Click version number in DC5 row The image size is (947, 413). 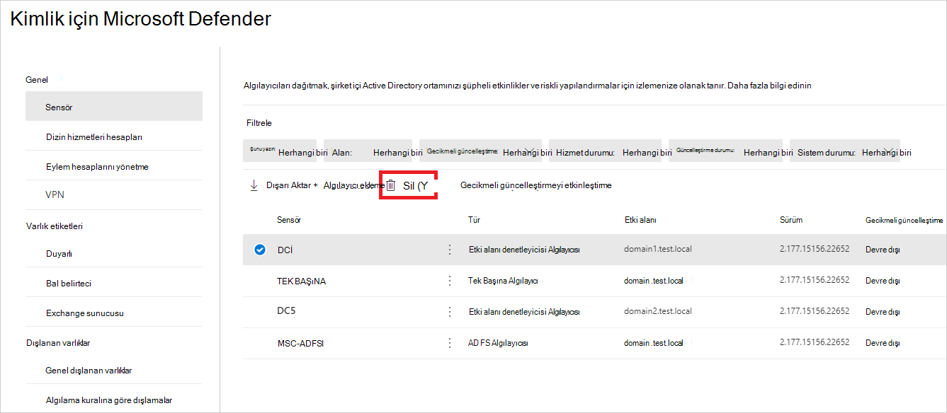[x=815, y=311]
